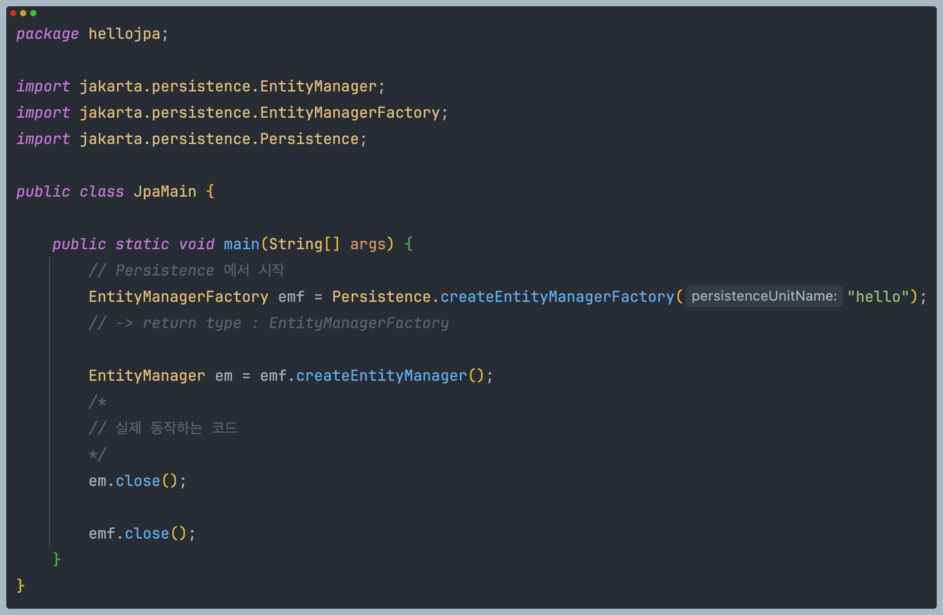Click the main method name
943x615 pixels.
point(241,244)
